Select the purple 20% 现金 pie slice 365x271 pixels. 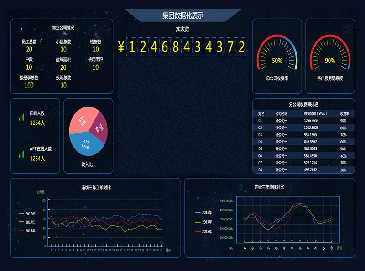point(100,128)
